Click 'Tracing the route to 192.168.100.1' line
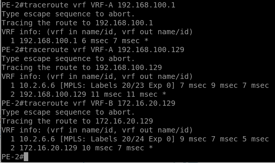The height and width of the screenshot is (163, 275). click(x=77, y=23)
